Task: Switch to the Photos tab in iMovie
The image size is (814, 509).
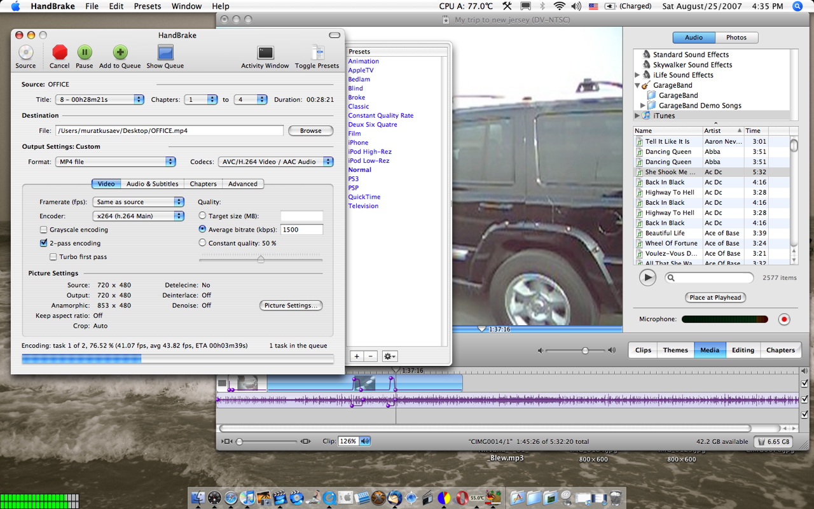Action: pyautogui.click(x=736, y=38)
